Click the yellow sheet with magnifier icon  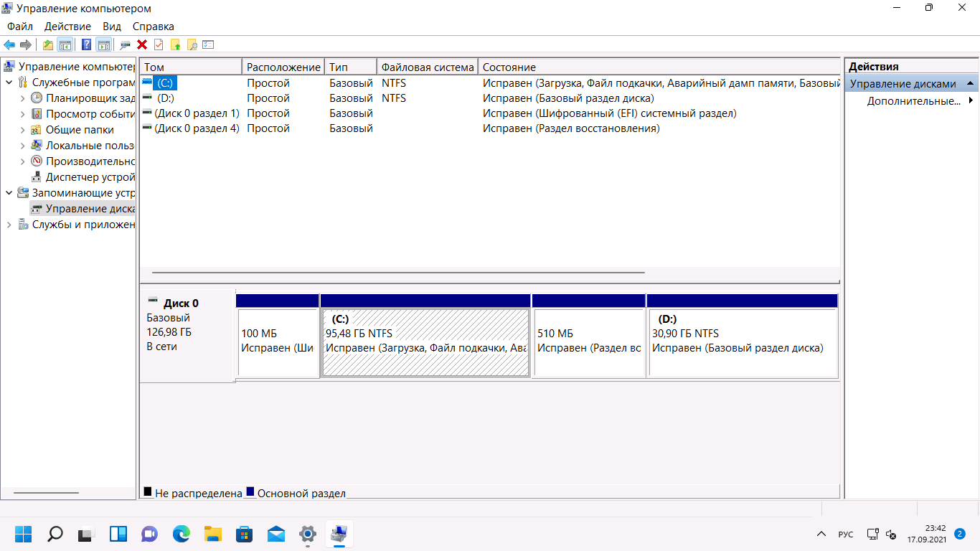click(x=192, y=44)
